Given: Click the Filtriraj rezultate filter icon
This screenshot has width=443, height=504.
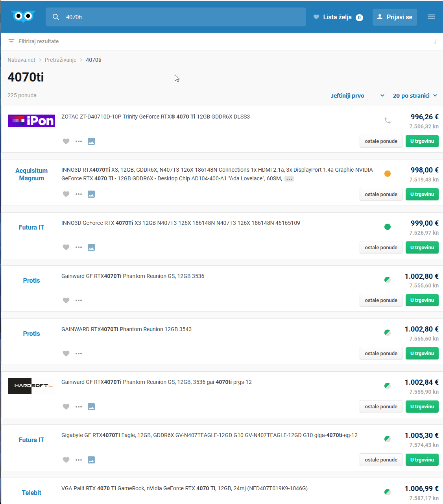Looking at the screenshot, I should 11,41.
